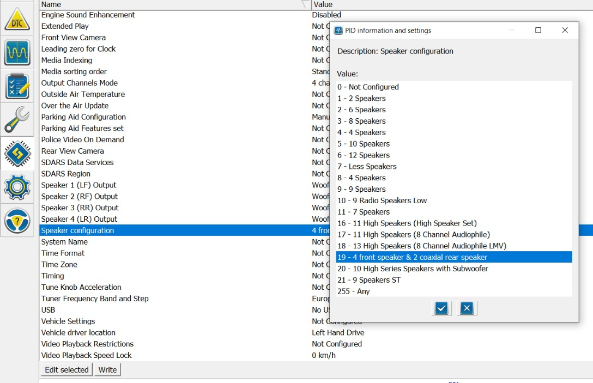Viewport: 593px width, 383px height.
Task: Open the DTC trouble codes panel
Action: click(x=17, y=19)
